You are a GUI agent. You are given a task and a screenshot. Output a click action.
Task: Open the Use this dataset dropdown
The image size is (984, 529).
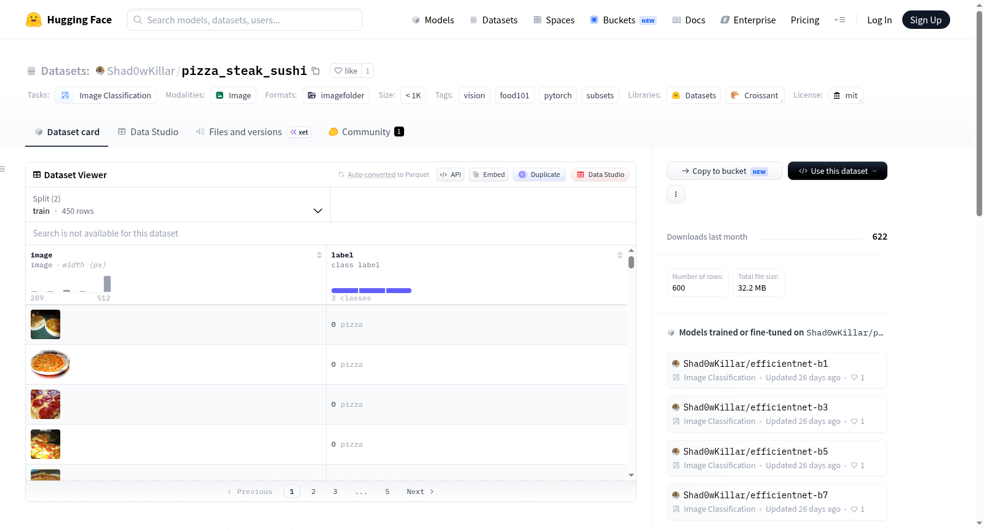pyautogui.click(x=838, y=171)
